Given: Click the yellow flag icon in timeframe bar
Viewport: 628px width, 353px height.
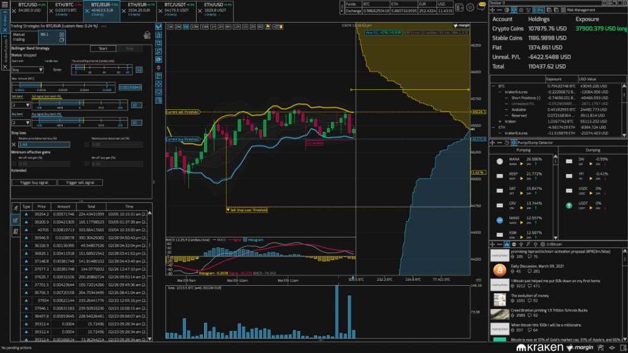Looking at the screenshot, I should [x=268, y=27].
